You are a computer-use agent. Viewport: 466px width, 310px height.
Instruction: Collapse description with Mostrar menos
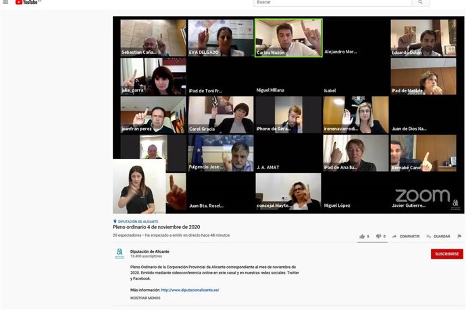pos(145,298)
